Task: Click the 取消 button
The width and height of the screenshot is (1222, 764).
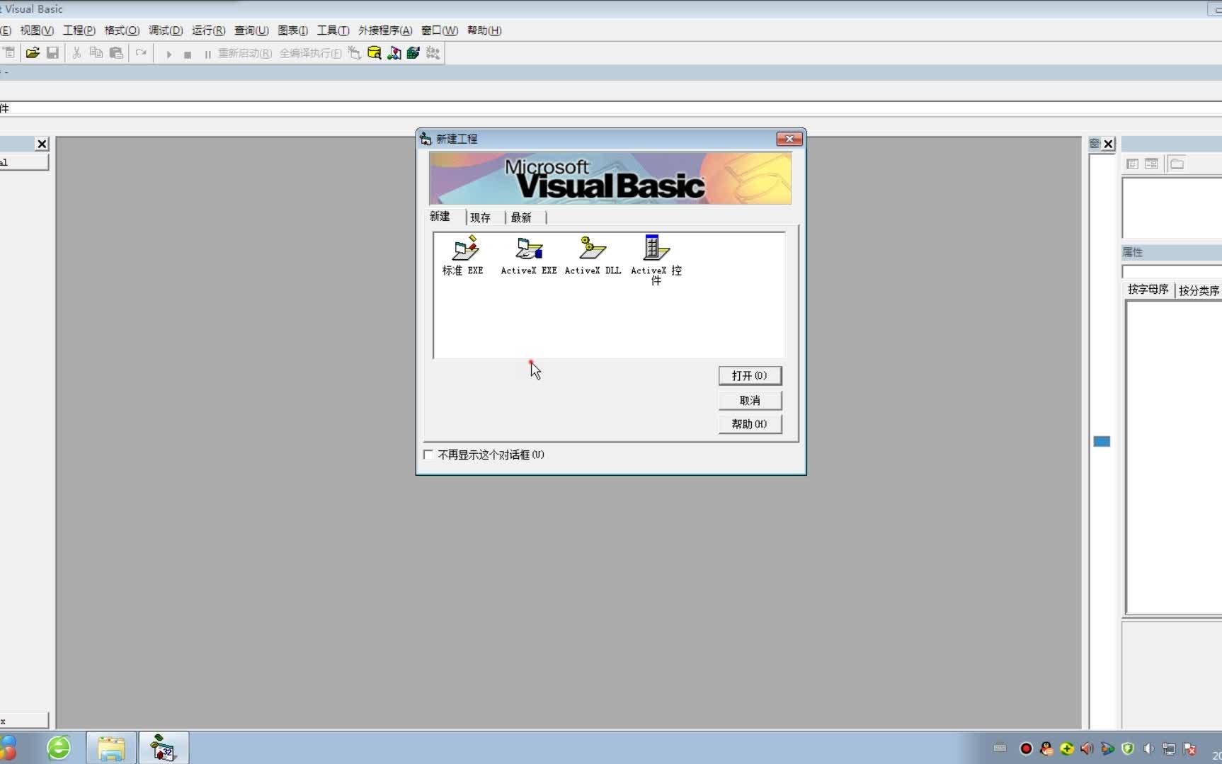Action: pyautogui.click(x=750, y=400)
